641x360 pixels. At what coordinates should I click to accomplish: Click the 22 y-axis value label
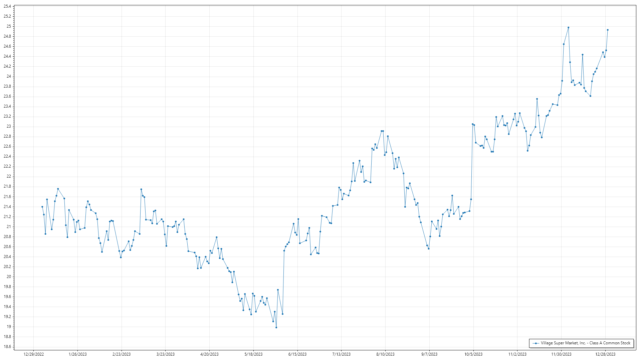[x=9, y=176]
